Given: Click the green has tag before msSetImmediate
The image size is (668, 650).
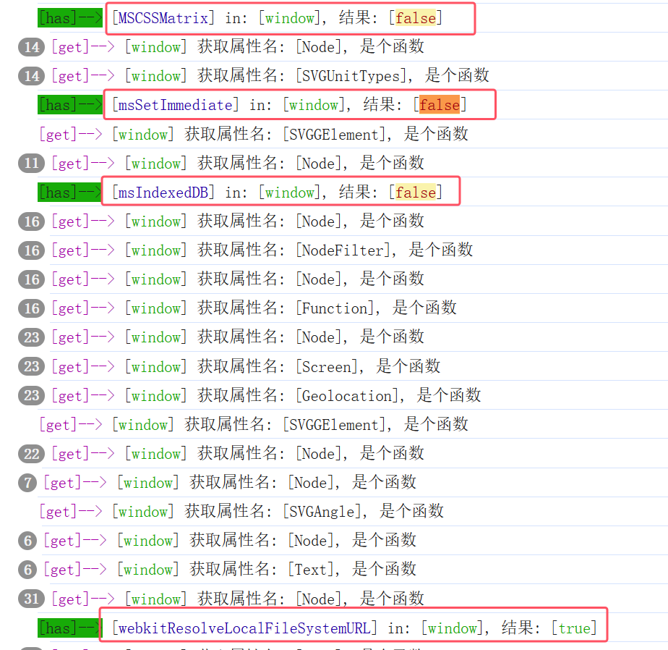Looking at the screenshot, I should coord(70,105).
